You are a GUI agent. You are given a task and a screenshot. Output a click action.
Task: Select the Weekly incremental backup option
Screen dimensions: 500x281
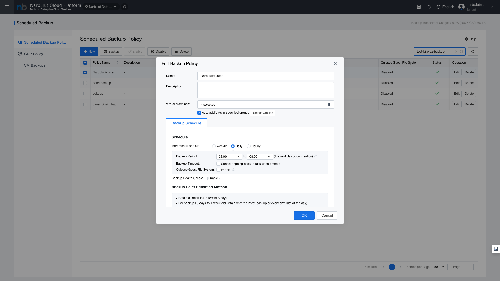click(x=214, y=146)
